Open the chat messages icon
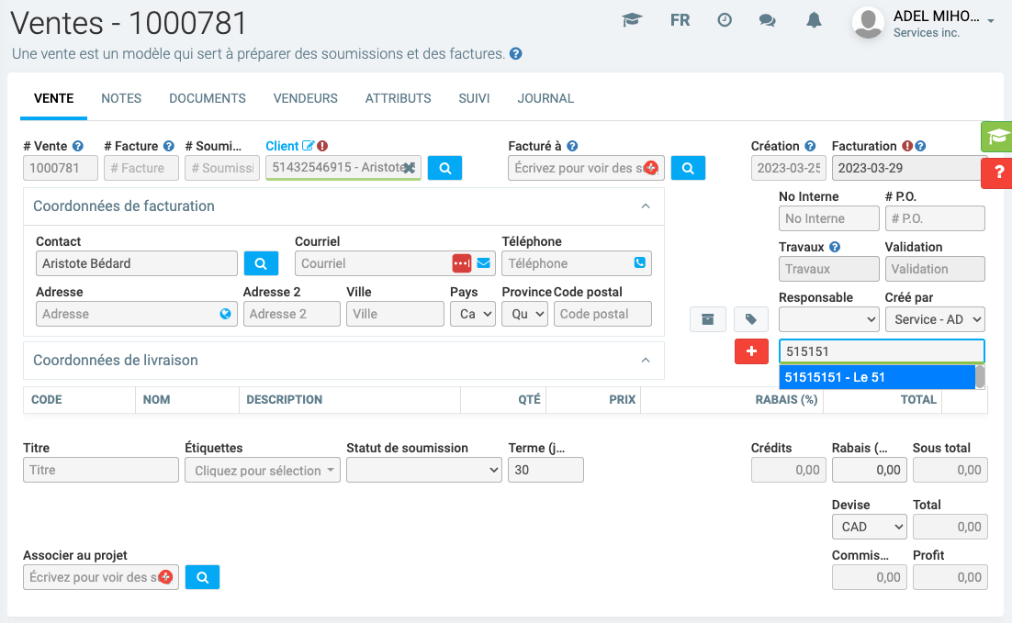 pyautogui.click(x=768, y=20)
